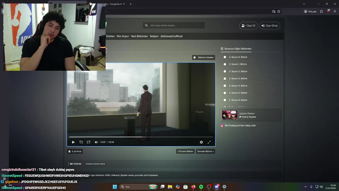
Task: Open the video player settings gear
Action: (x=201, y=142)
